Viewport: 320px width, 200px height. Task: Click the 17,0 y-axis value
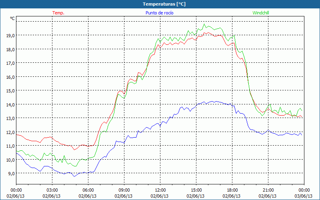[x=10, y=63]
